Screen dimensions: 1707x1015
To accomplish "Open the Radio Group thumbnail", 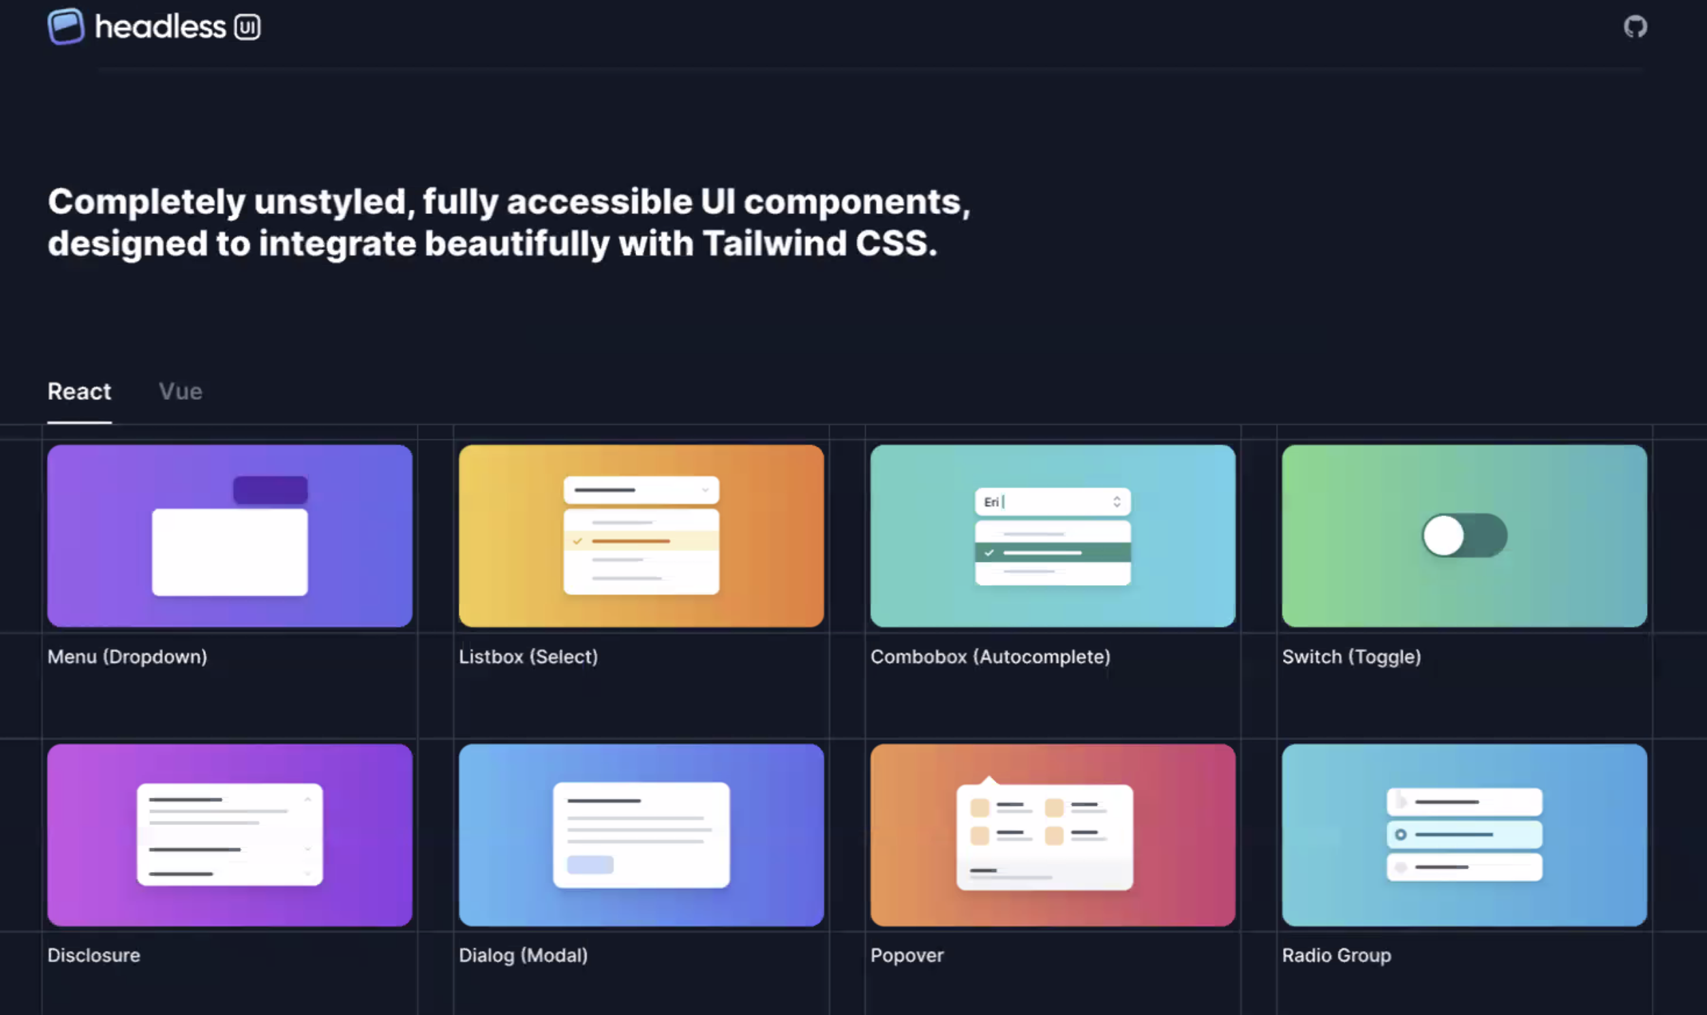I will click(1464, 834).
